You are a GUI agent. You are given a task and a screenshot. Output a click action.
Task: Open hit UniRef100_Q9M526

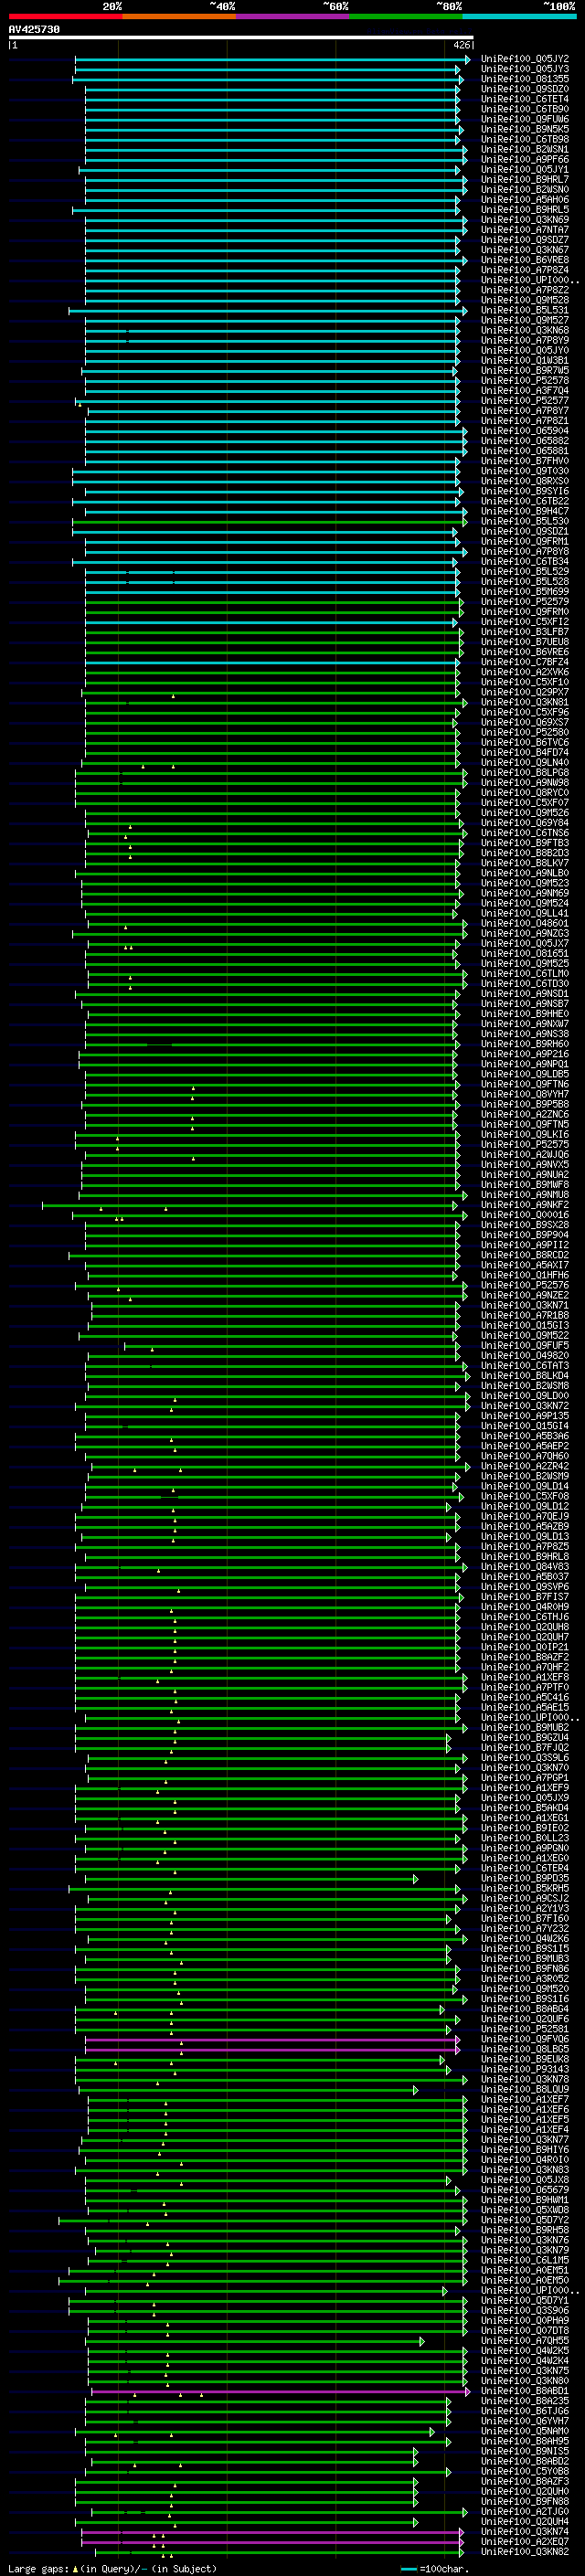524,813
